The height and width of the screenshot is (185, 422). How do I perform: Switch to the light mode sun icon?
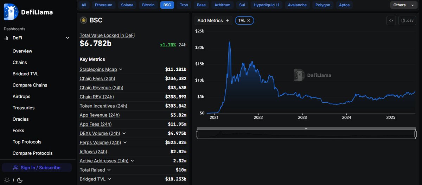[x=7, y=180]
